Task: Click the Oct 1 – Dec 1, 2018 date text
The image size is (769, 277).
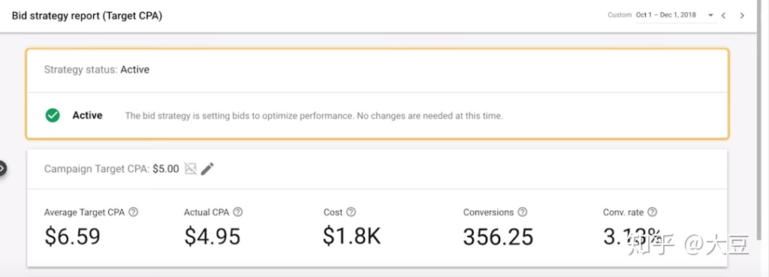Action: 666,15
